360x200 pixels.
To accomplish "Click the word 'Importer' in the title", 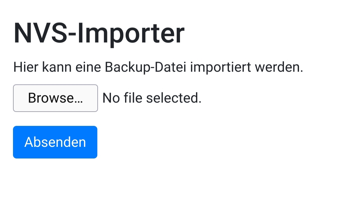I will pos(131,34).
